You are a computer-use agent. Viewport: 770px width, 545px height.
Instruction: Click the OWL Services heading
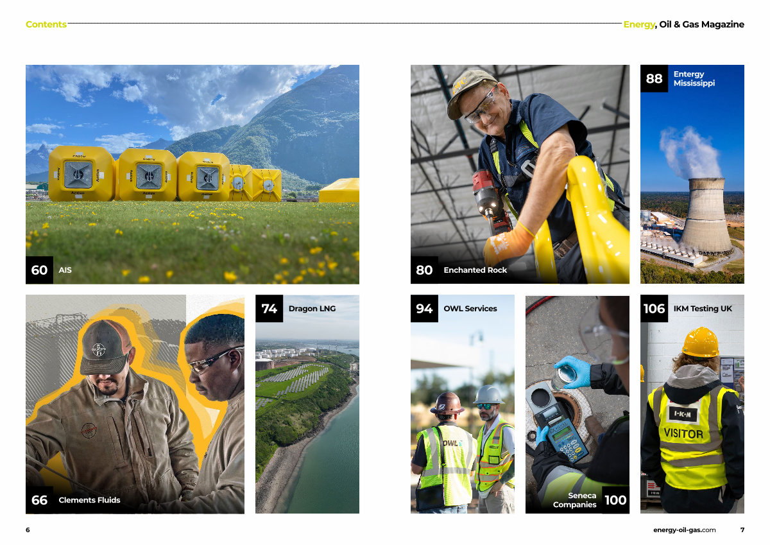470,309
